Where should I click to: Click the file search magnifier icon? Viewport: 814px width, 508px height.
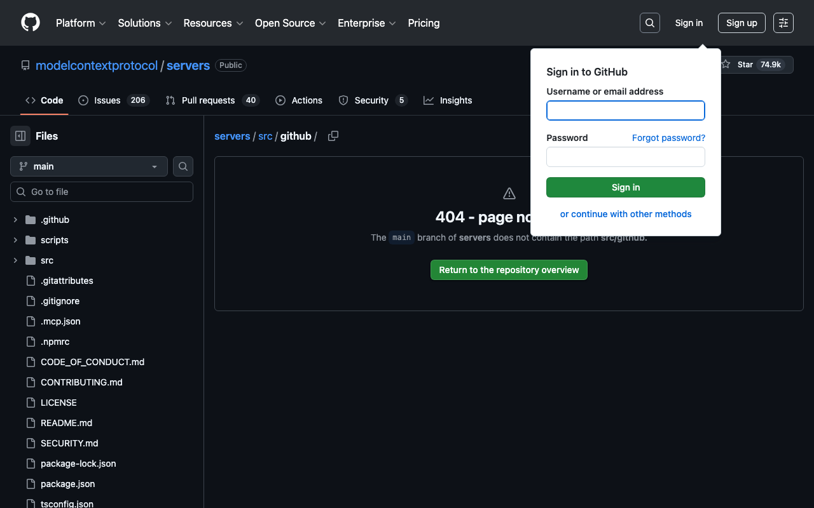click(x=183, y=166)
